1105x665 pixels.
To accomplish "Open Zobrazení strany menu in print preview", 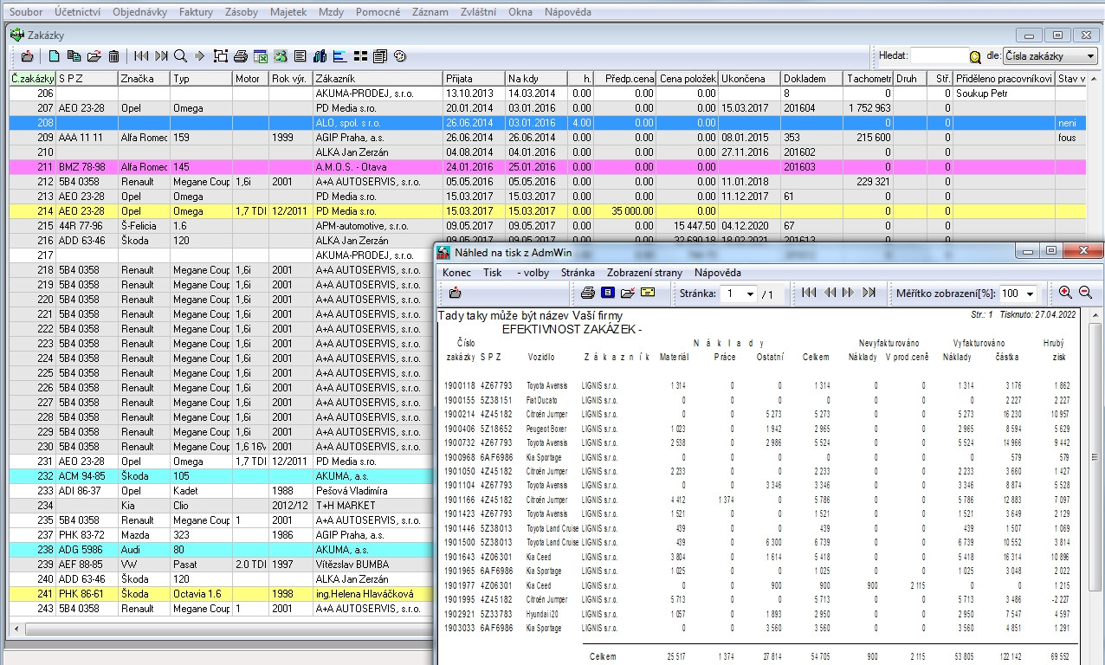I will point(644,273).
